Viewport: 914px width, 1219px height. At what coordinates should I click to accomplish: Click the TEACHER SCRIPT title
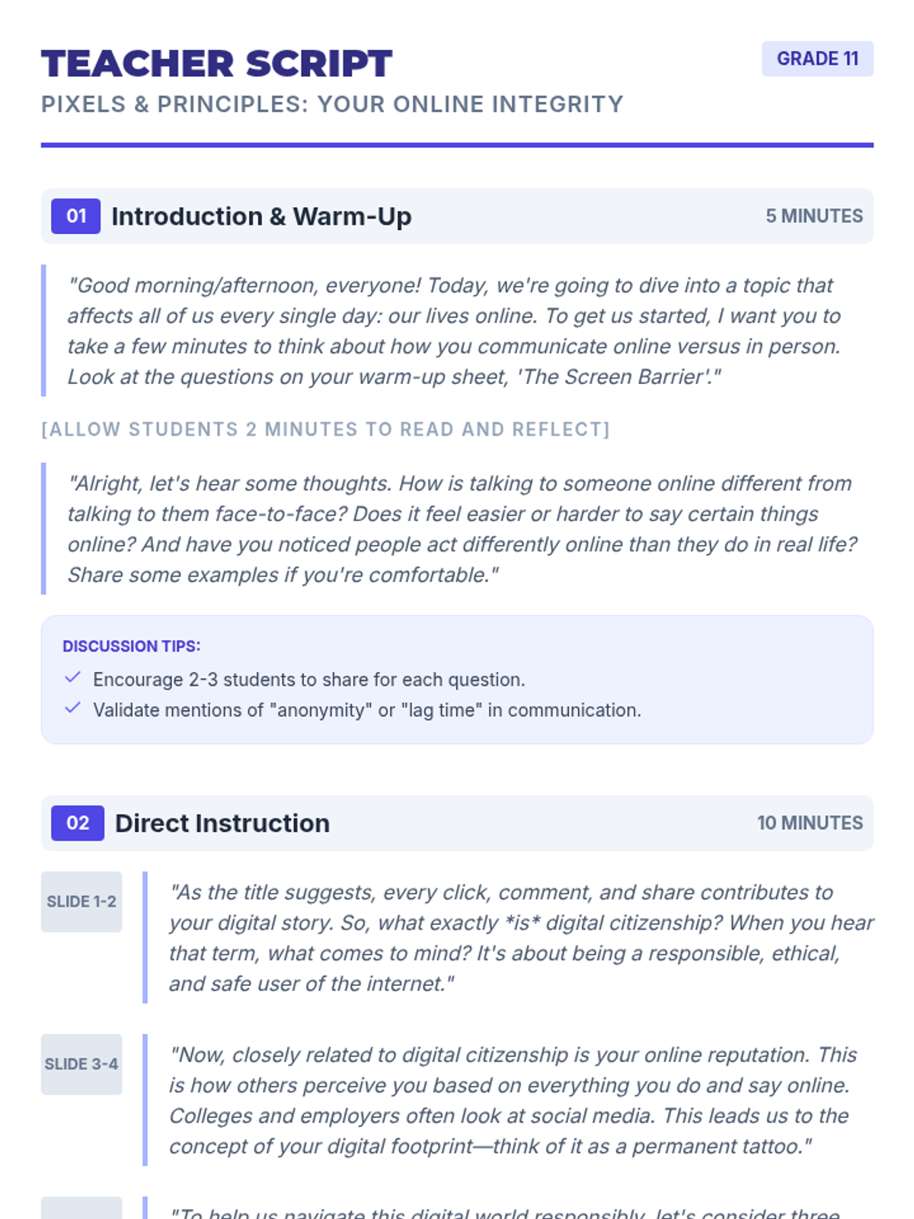217,64
